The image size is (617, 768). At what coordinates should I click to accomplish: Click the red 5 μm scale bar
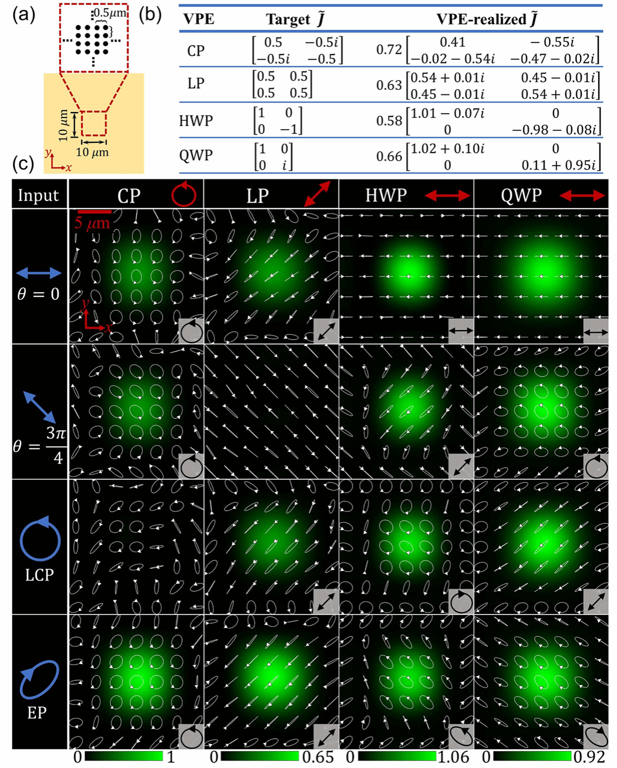point(94,212)
